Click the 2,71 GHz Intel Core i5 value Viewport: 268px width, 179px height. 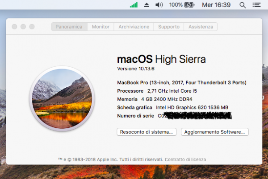coord(172,91)
